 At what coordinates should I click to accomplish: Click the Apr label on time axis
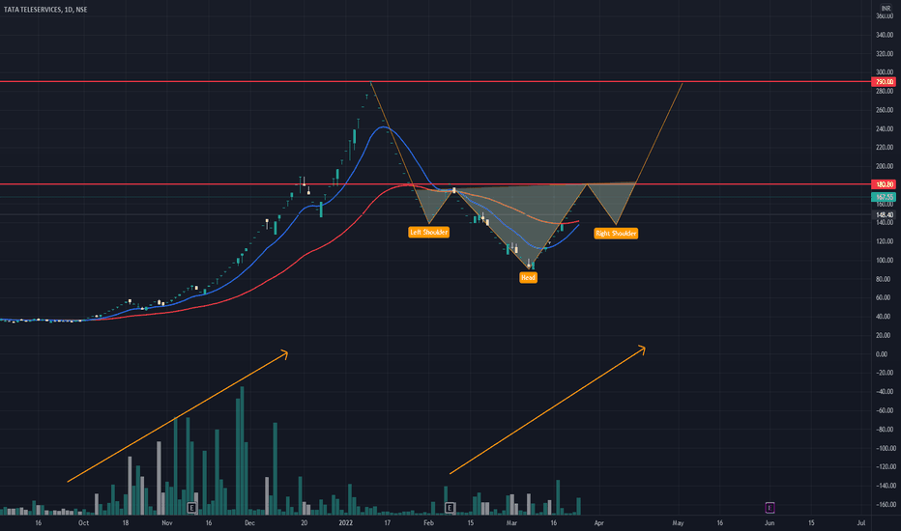(599, 523)
